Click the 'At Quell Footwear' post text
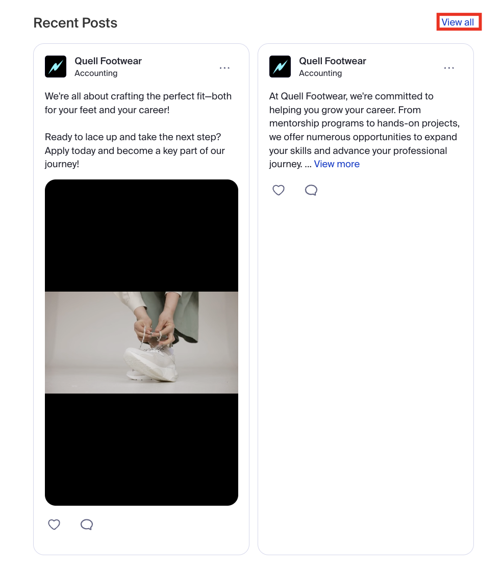 [x=364, y=130]
